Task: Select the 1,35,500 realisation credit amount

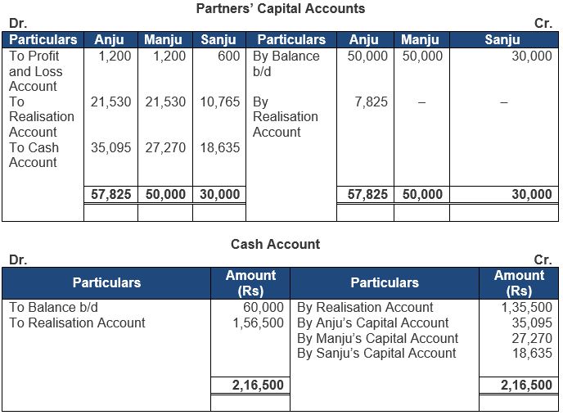Action: pos(526,308)
